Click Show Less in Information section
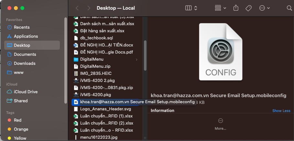294x141 pixels. click(281, 111)
